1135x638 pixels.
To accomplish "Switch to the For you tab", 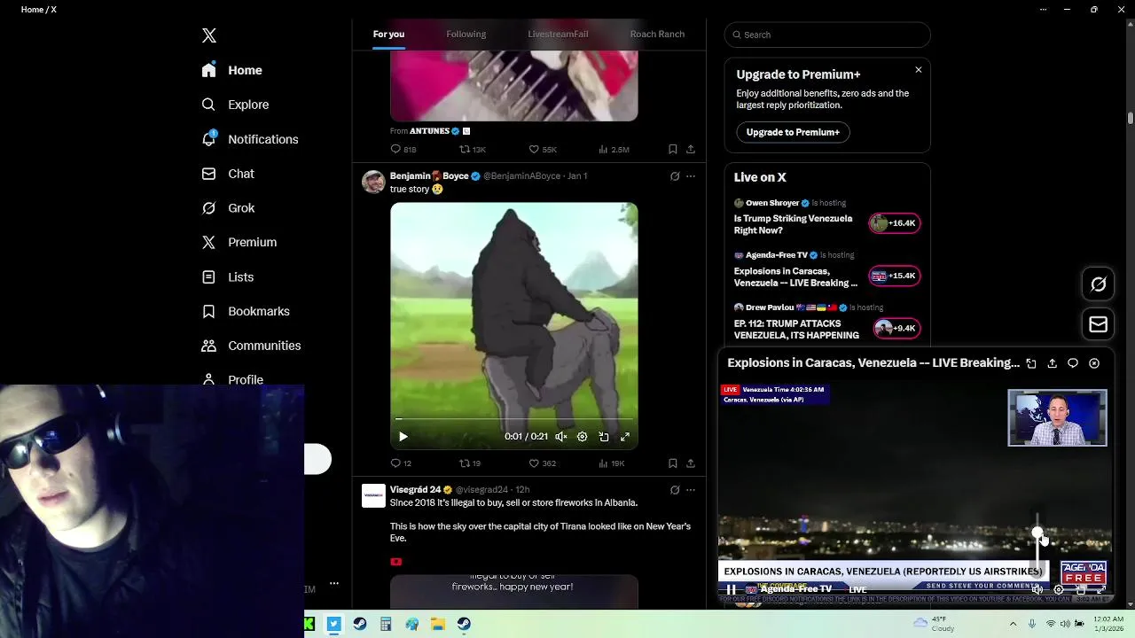I will (x=388, y=35).
